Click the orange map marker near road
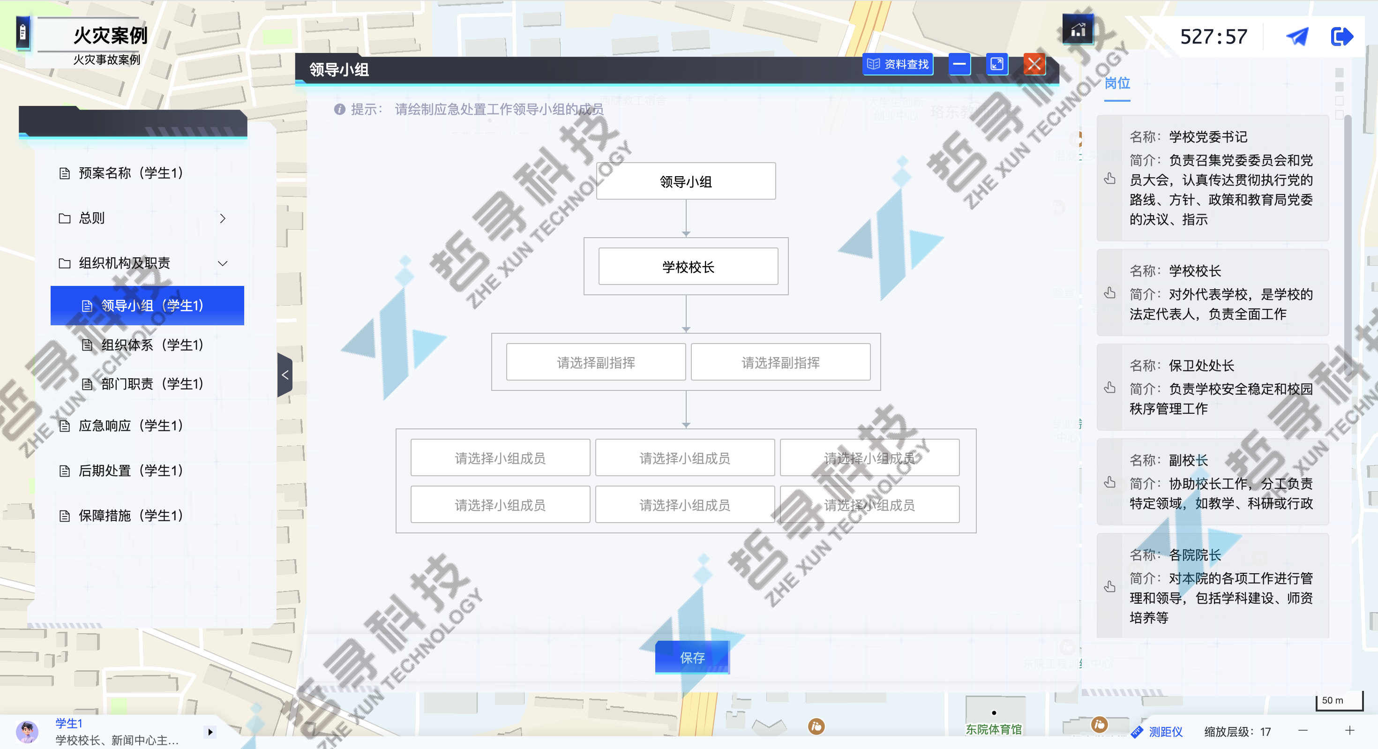 (816, 727)
